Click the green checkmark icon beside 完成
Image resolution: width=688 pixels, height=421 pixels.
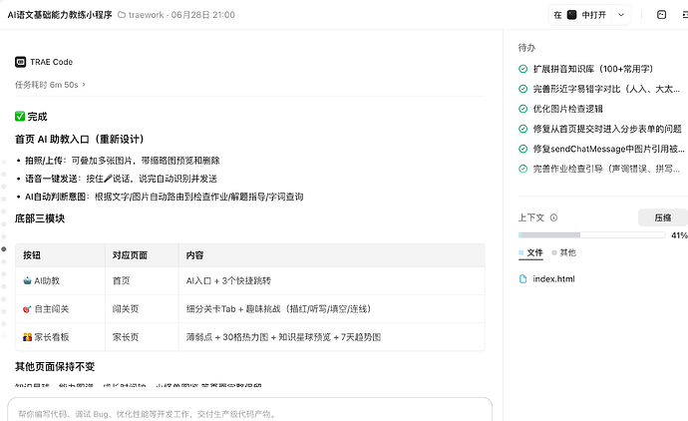20,117
